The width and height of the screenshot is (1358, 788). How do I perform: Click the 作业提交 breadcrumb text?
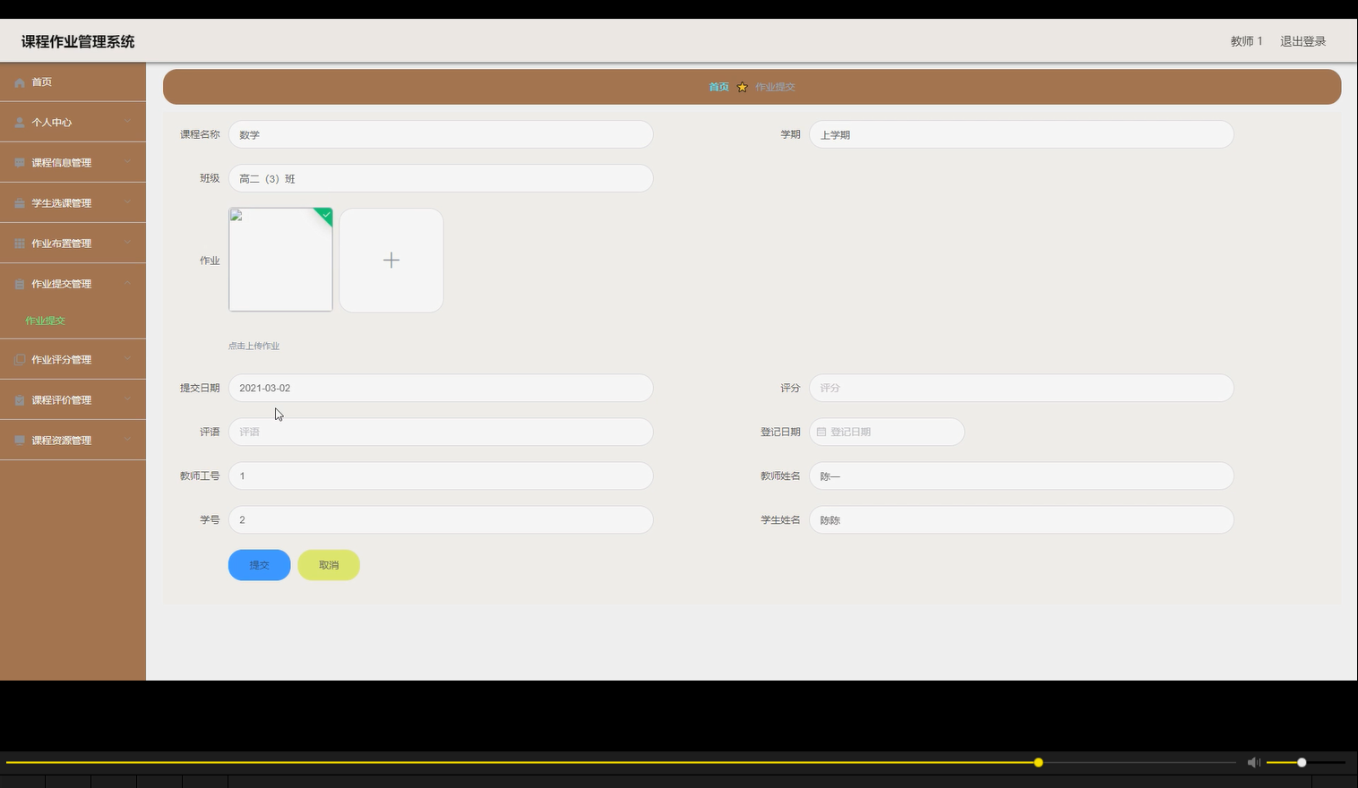[775, 87]
